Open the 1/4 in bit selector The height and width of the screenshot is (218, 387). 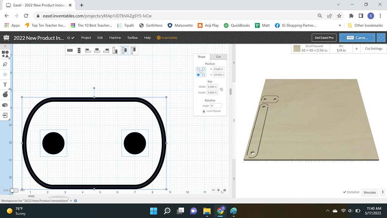[341, 47]
